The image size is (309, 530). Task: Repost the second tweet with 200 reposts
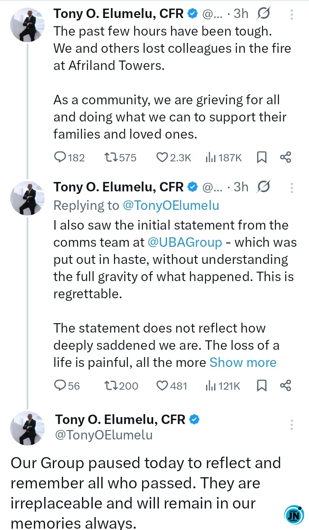click(x=121, y=386)
